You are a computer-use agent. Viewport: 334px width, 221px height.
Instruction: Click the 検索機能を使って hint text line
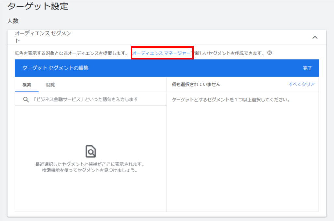coord(90,170)
